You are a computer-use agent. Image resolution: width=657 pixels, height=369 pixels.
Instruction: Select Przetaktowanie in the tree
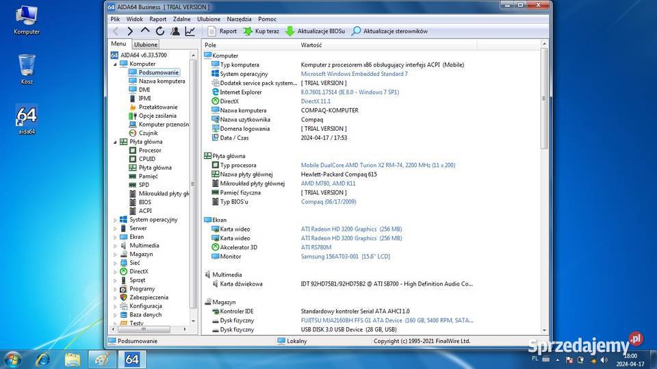click(158, 107)
